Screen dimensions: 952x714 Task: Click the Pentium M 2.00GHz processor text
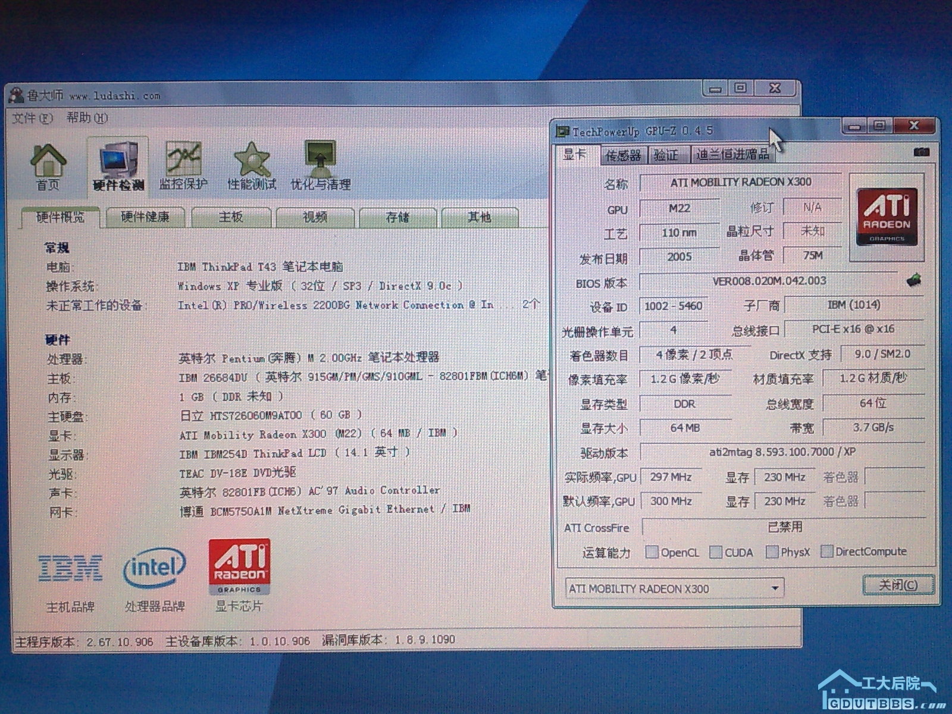coord(309,358)
